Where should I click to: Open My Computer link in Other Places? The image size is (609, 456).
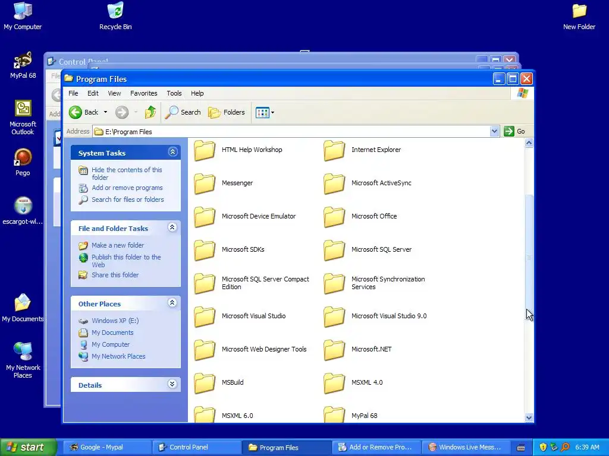coord(111,344)
